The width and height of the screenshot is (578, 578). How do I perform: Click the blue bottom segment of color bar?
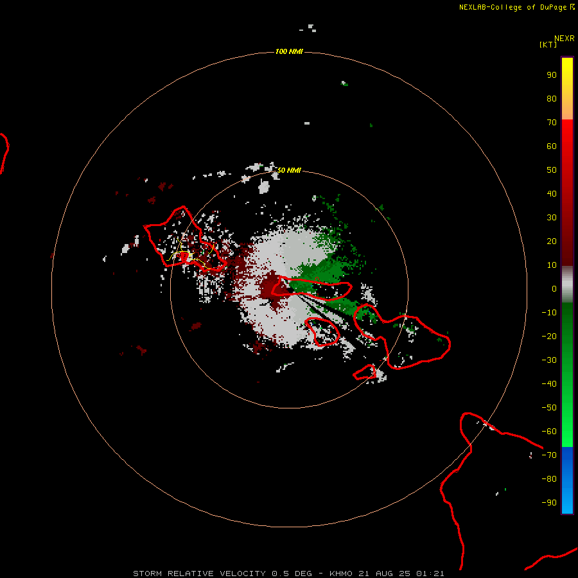point(567,480)
